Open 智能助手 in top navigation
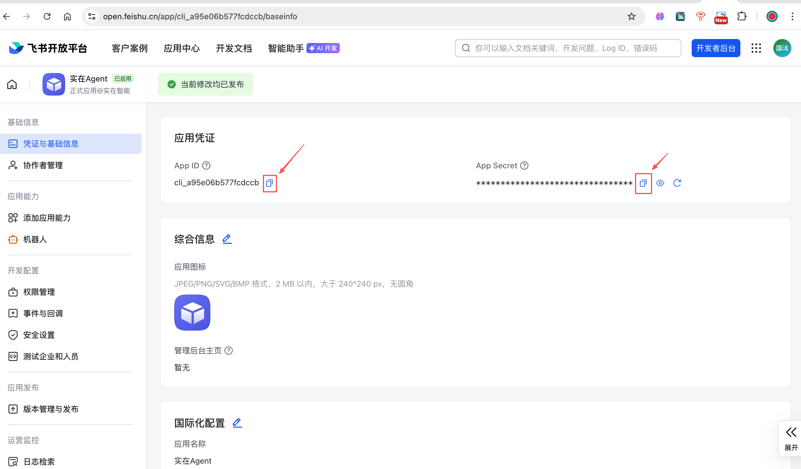Screen dimensions: 801x469 (x=286, y=48)
